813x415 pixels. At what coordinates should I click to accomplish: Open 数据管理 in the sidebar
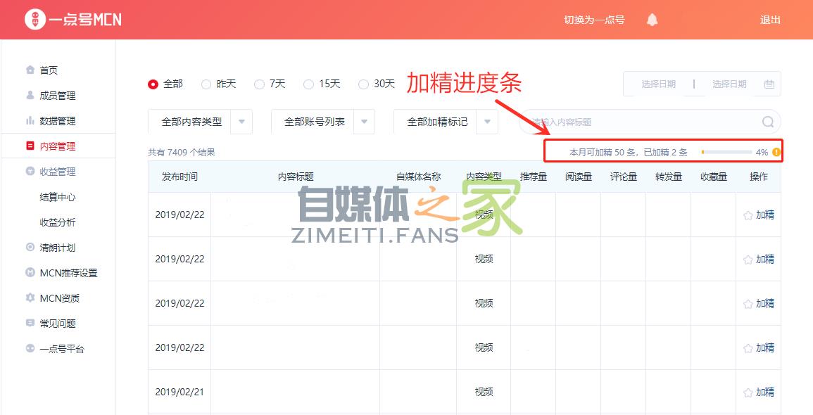(57, 121)
